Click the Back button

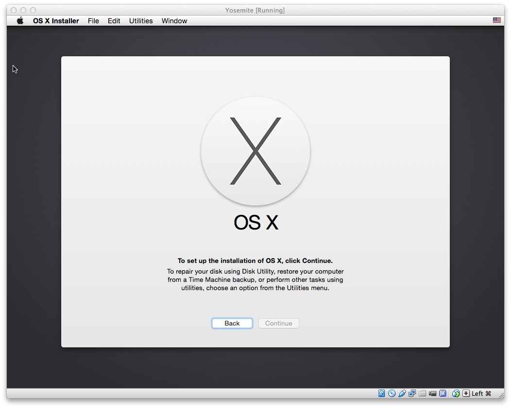pos(232,323)
